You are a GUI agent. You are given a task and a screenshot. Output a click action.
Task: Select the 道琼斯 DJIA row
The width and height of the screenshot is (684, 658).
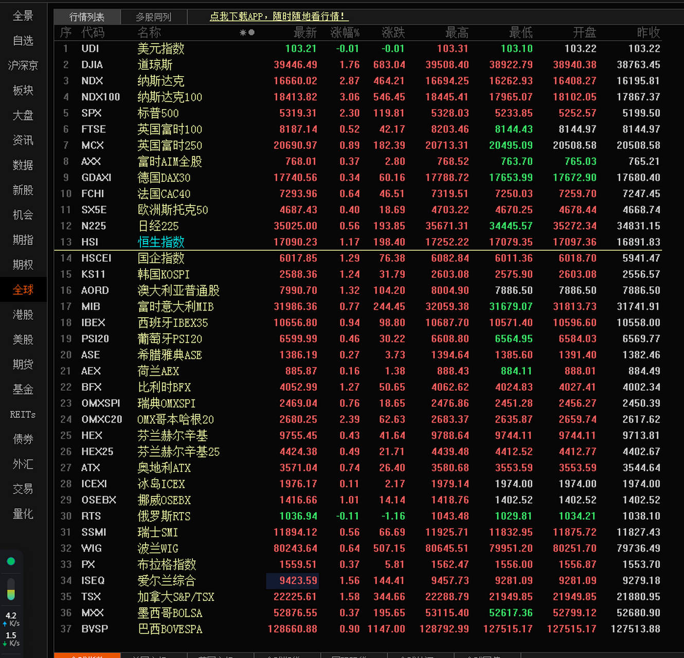[358, 65]
